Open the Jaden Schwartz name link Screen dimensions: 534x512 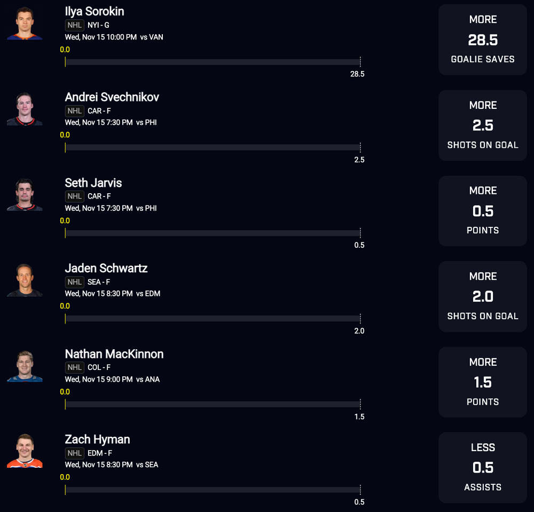coord(106,268)
